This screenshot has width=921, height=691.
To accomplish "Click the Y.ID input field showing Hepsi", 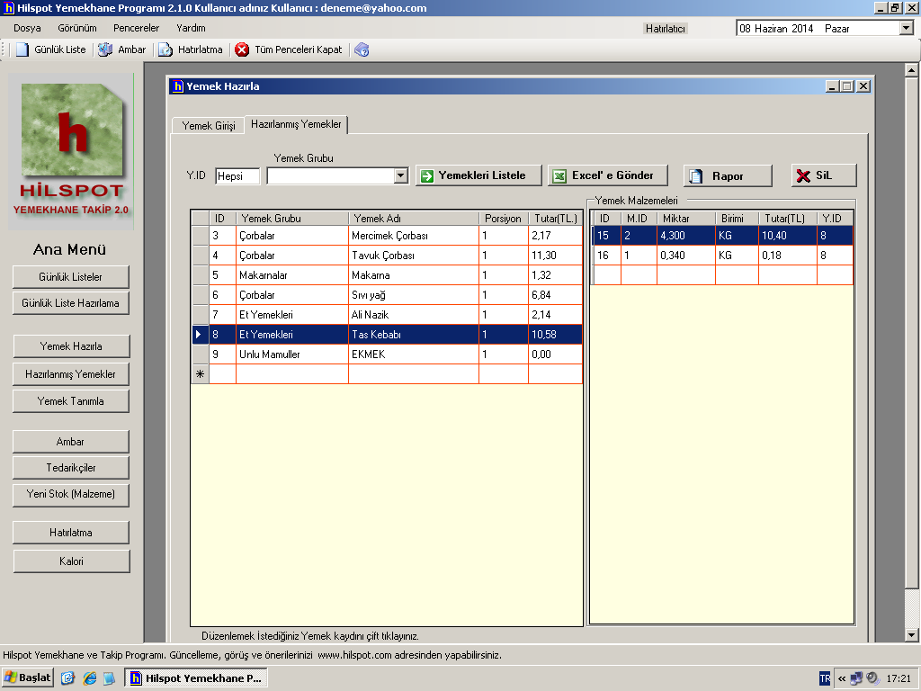I will 237,176.
